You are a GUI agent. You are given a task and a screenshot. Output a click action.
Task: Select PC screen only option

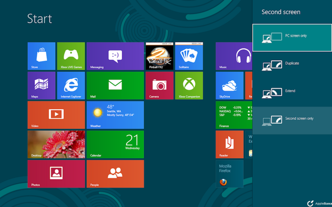(x=292, y=38)
